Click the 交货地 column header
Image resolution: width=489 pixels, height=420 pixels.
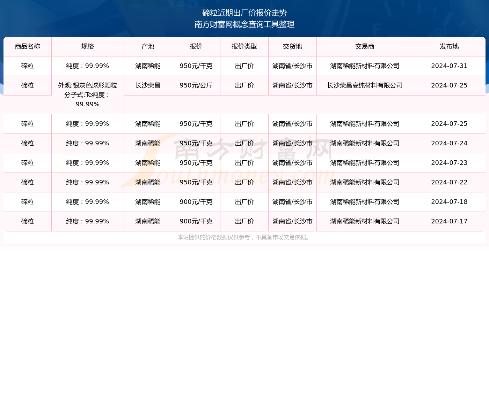[293, 46]
